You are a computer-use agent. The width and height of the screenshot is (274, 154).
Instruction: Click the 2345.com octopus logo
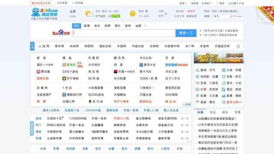(x=45, y=14)
